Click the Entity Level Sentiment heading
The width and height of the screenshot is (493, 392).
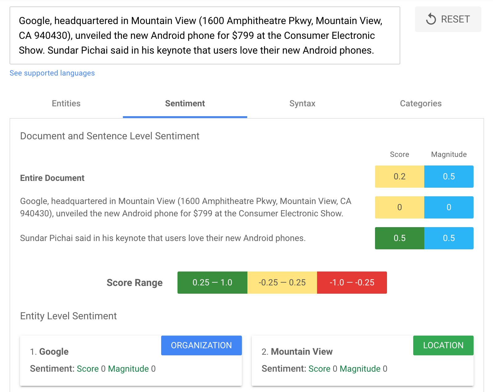(x=68, y=316)
